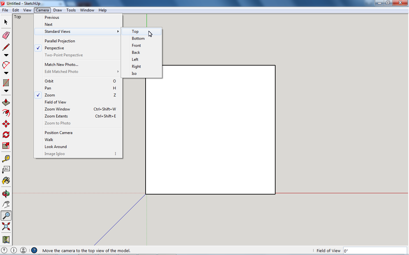The image size is (409, 255).
Task: Choose the Push/Pull tool
Action: click(x=5, y=102)
